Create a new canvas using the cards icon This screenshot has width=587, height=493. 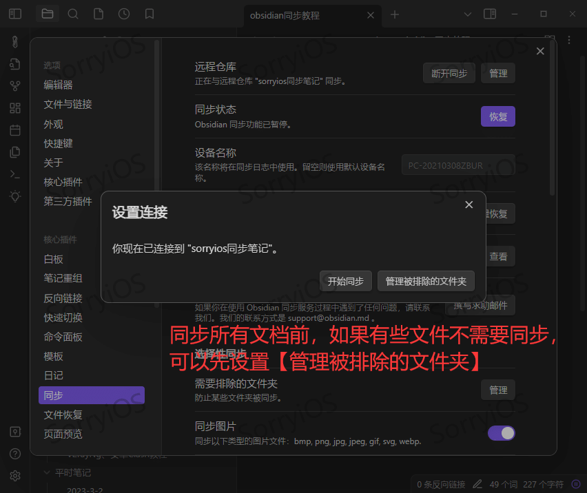tap(14, 107)
